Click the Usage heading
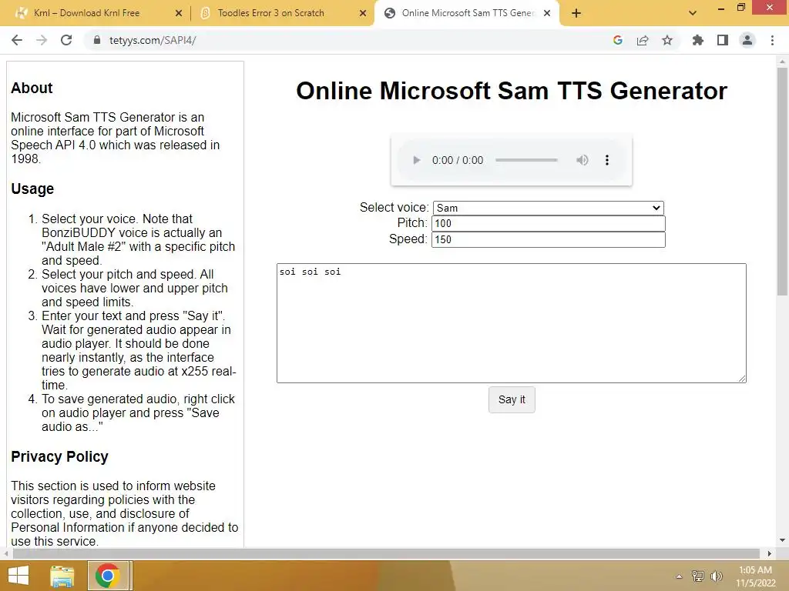The image size is (789, 591). pos(32,189)
